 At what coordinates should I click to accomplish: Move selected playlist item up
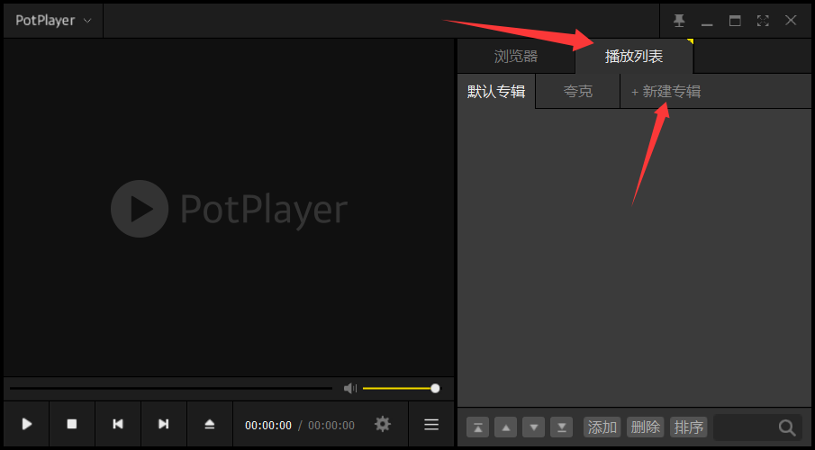(x=506, y=427)
